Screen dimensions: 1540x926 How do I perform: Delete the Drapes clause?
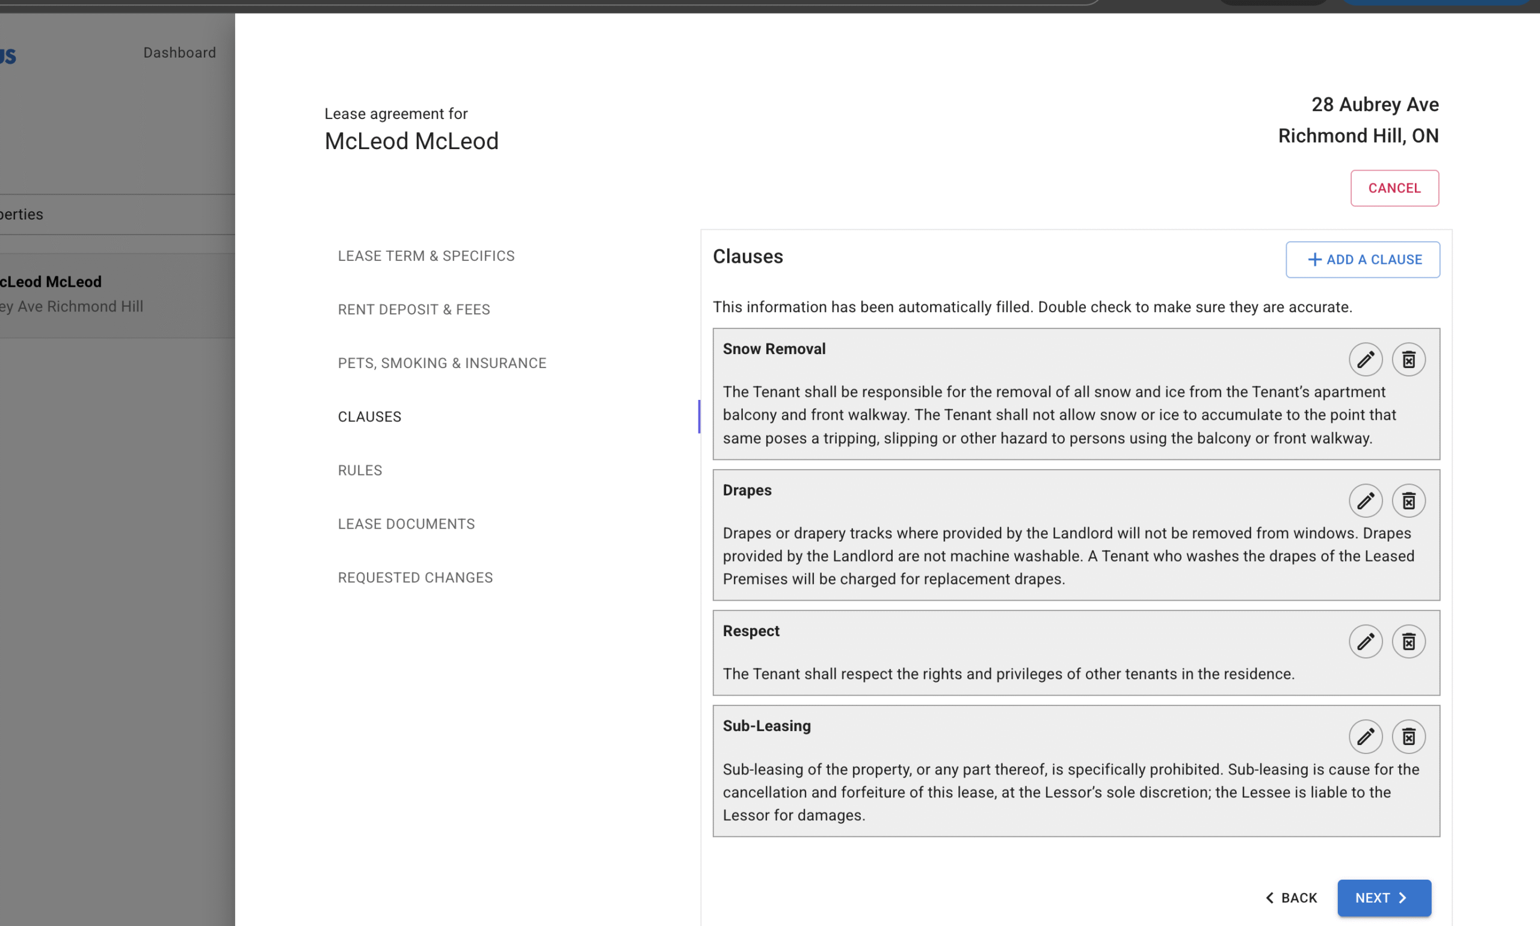1408,500
